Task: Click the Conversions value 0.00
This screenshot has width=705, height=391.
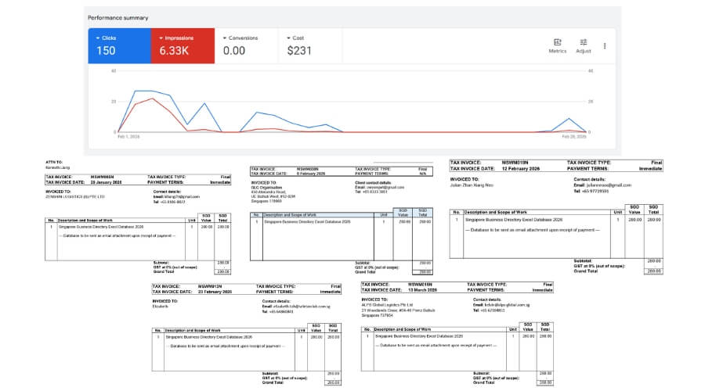Action: pyautogui.click(x=234, y=51)
